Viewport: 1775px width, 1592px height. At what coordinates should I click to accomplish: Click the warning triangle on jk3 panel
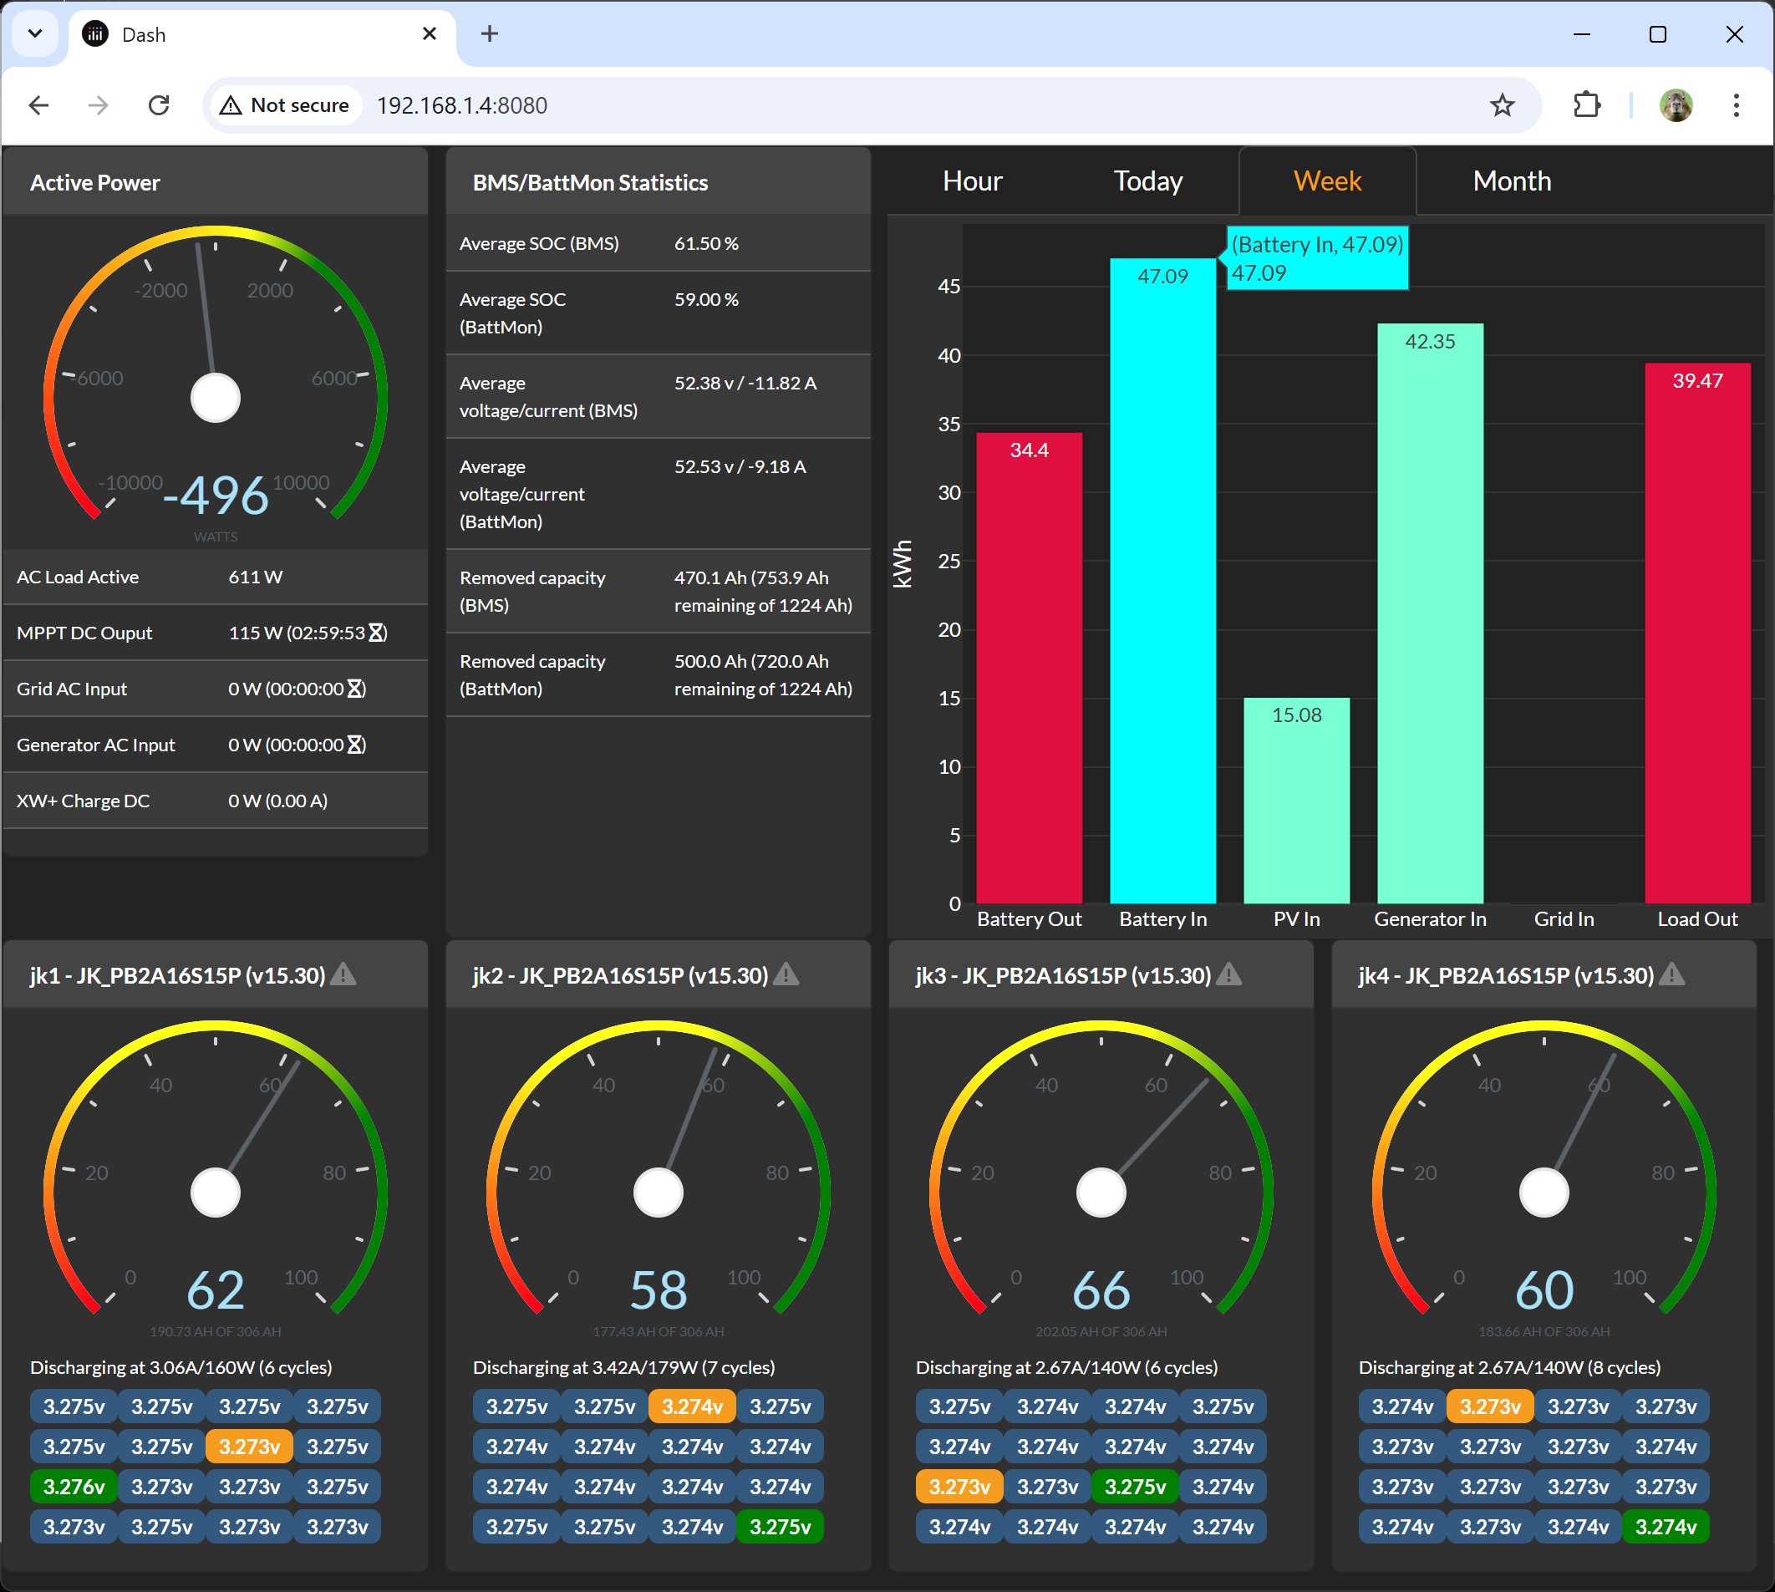pos(1230,974)
